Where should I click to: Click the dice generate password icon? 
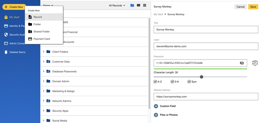tap(255, 63)
